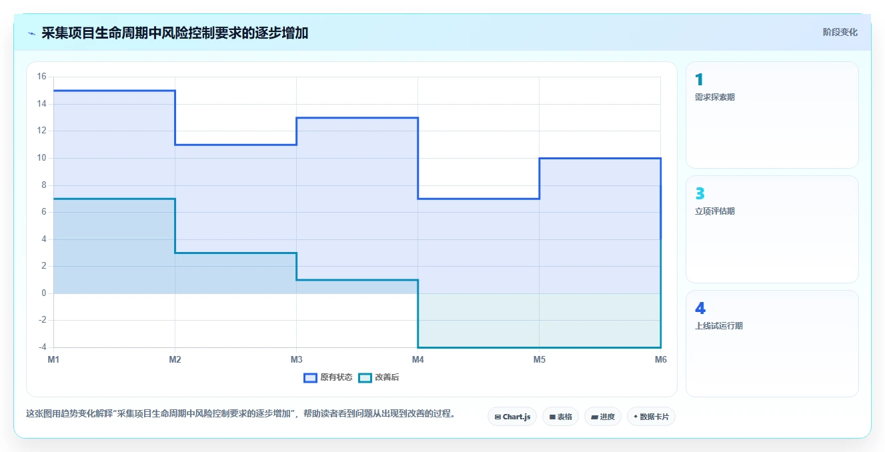Click the teal step line segment at value 3
The height and width of the screenshot is (452, 885).
[x=235, y=253]
